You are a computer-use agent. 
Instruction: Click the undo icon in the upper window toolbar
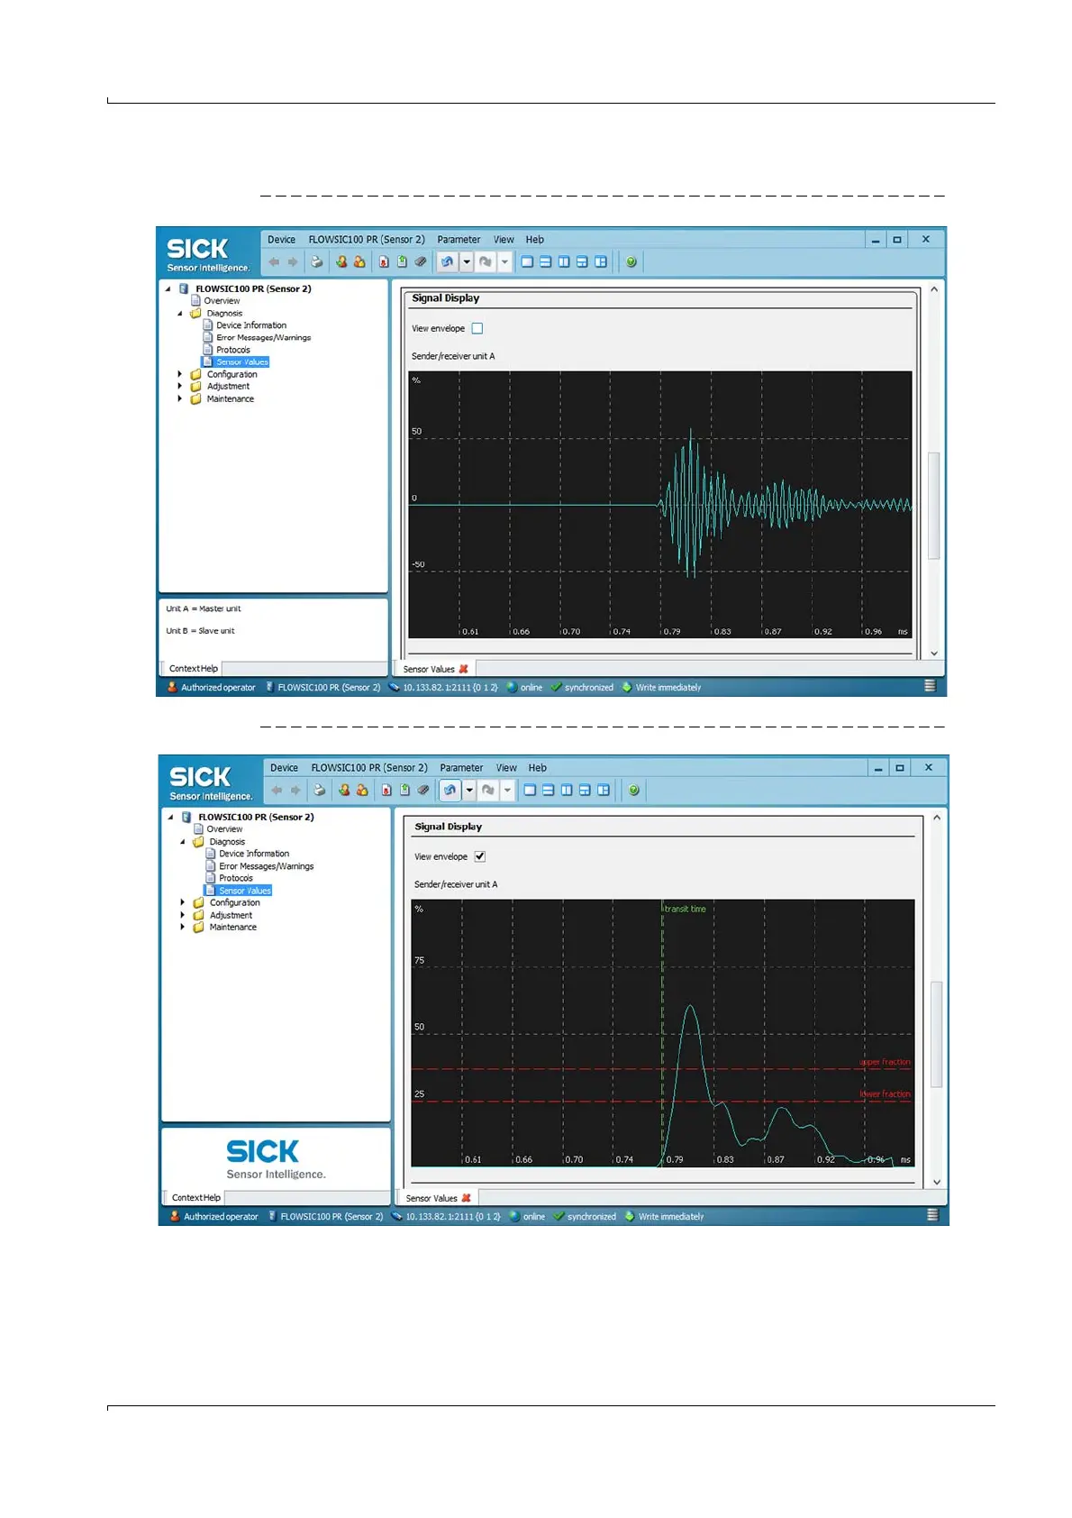point(447,262)
